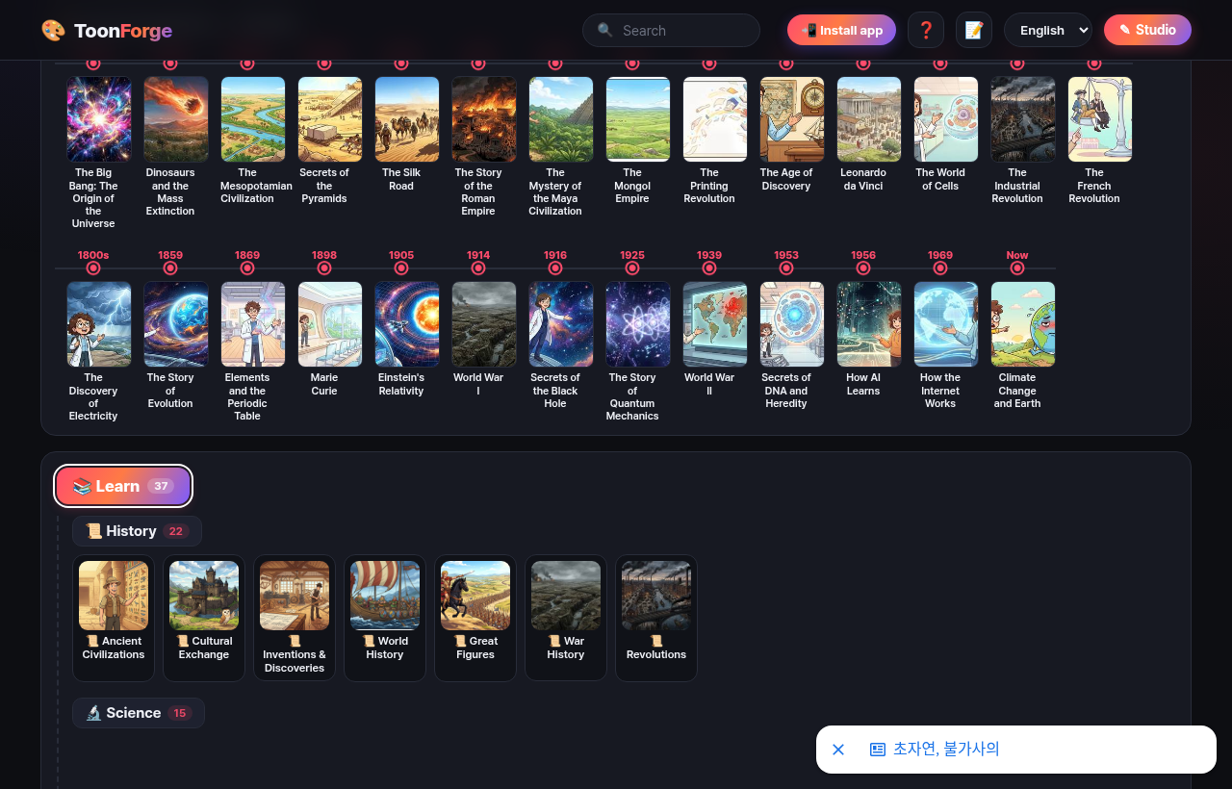This screenshot has width=1232, height=789.
Task: Open the Revolutions category card
Action: pyautogui.click(x=656, y=618)
